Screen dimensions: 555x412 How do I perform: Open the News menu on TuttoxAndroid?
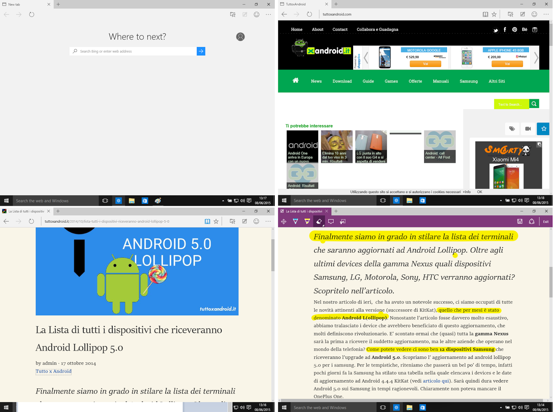pyautogui.click(x=316, y=81)
